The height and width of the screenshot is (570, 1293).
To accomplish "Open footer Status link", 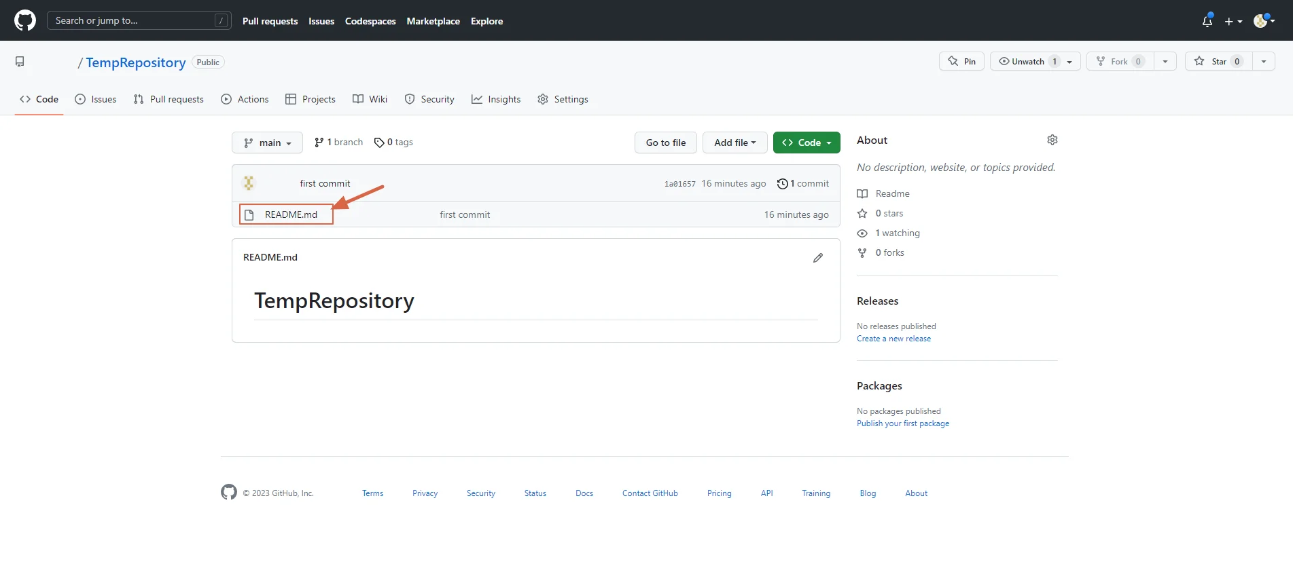I will 535,493.
